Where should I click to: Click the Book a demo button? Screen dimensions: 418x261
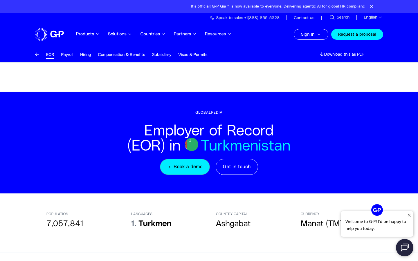[x=185, y=167]
